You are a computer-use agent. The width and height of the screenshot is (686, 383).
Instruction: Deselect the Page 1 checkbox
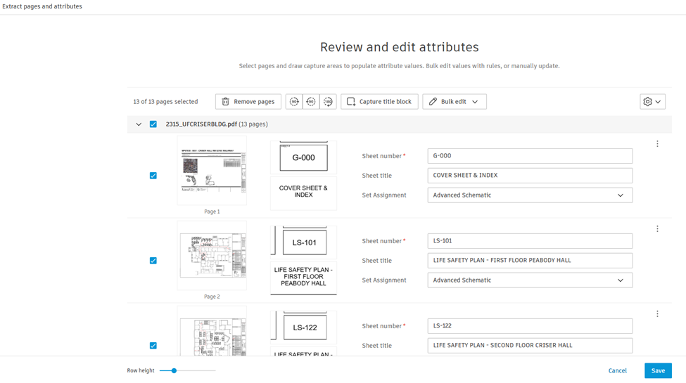(x=153, y=176)
